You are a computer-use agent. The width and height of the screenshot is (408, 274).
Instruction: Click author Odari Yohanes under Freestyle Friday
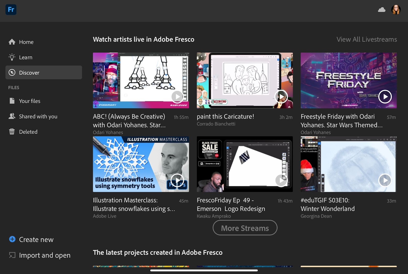point(316,132)
